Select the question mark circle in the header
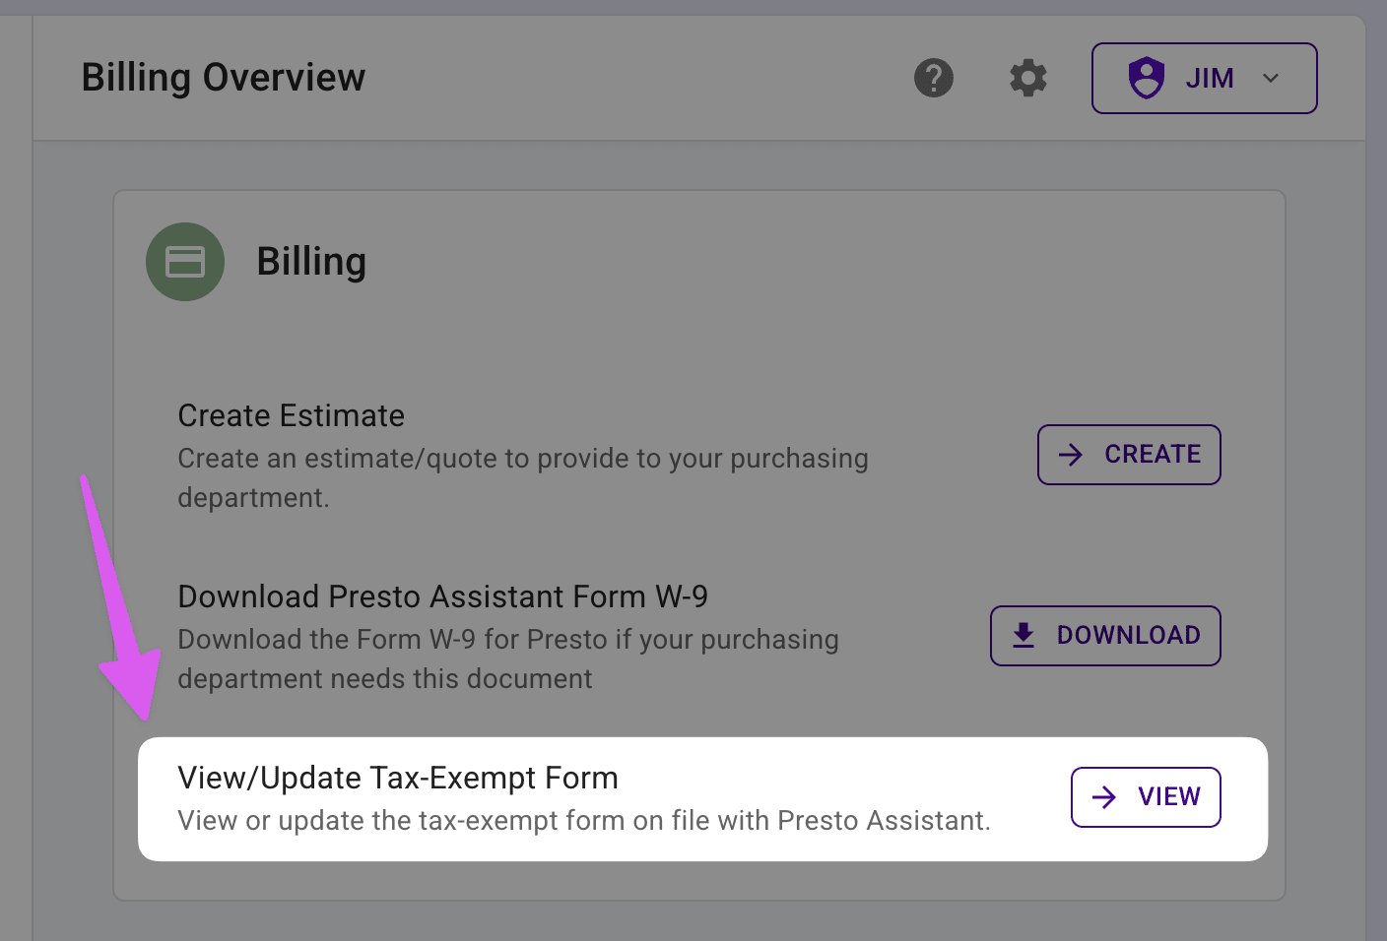Viewport: 1387px width, 941px height. tap(934, 78)
